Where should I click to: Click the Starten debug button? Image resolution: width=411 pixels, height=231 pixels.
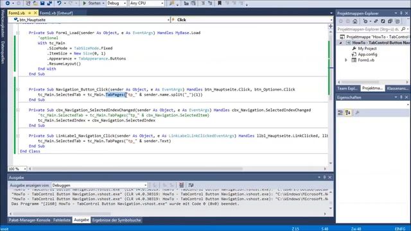pos(91,3)
